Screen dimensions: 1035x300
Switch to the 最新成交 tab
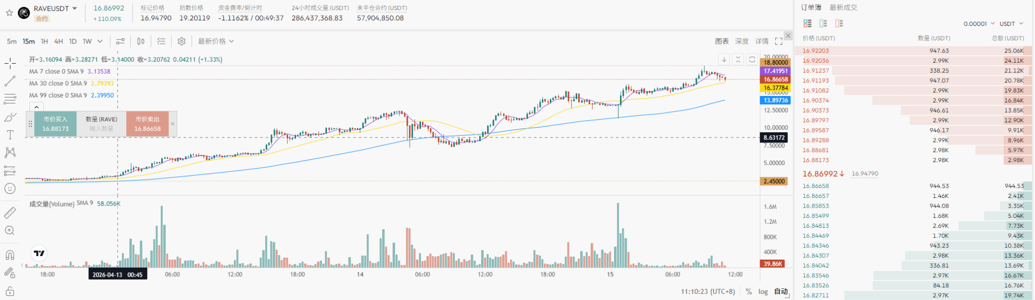[x=843, y=8]
